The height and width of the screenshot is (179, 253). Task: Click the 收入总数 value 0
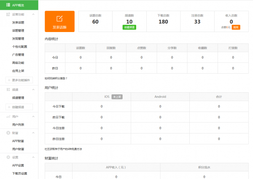(231, 21)
